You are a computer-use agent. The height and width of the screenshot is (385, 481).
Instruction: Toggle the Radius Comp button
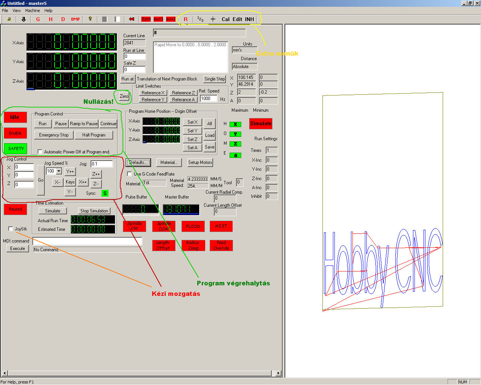pos(193,246)
